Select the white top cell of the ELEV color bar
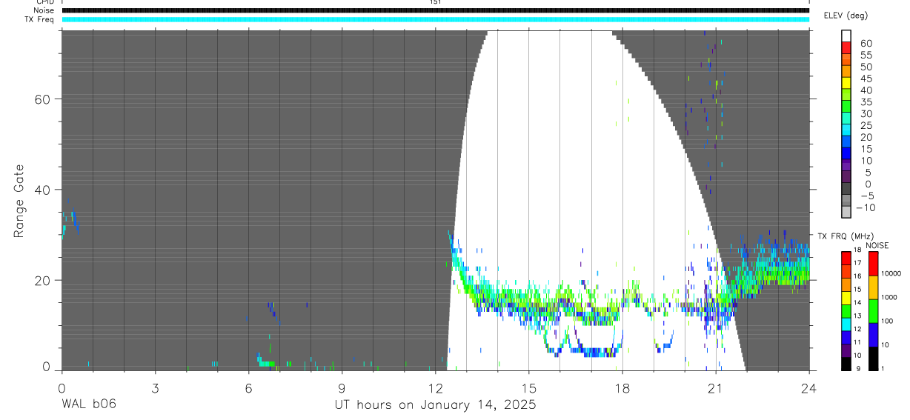This screenshot has width=910, height=420. coord(846,36)
